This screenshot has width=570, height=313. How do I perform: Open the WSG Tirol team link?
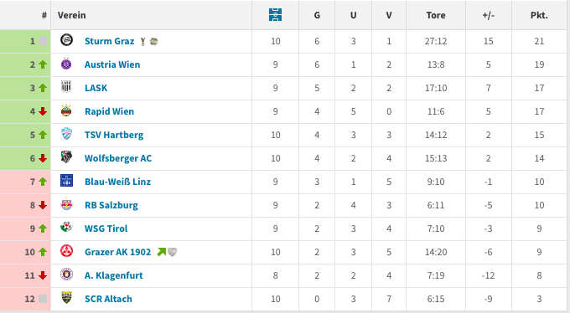(106, 228)
